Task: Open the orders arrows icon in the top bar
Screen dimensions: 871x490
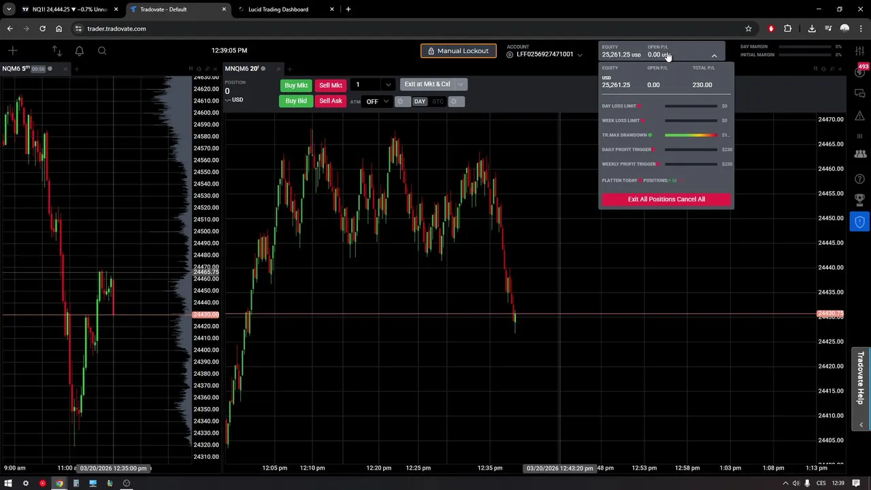Action: tap(56, 50)
